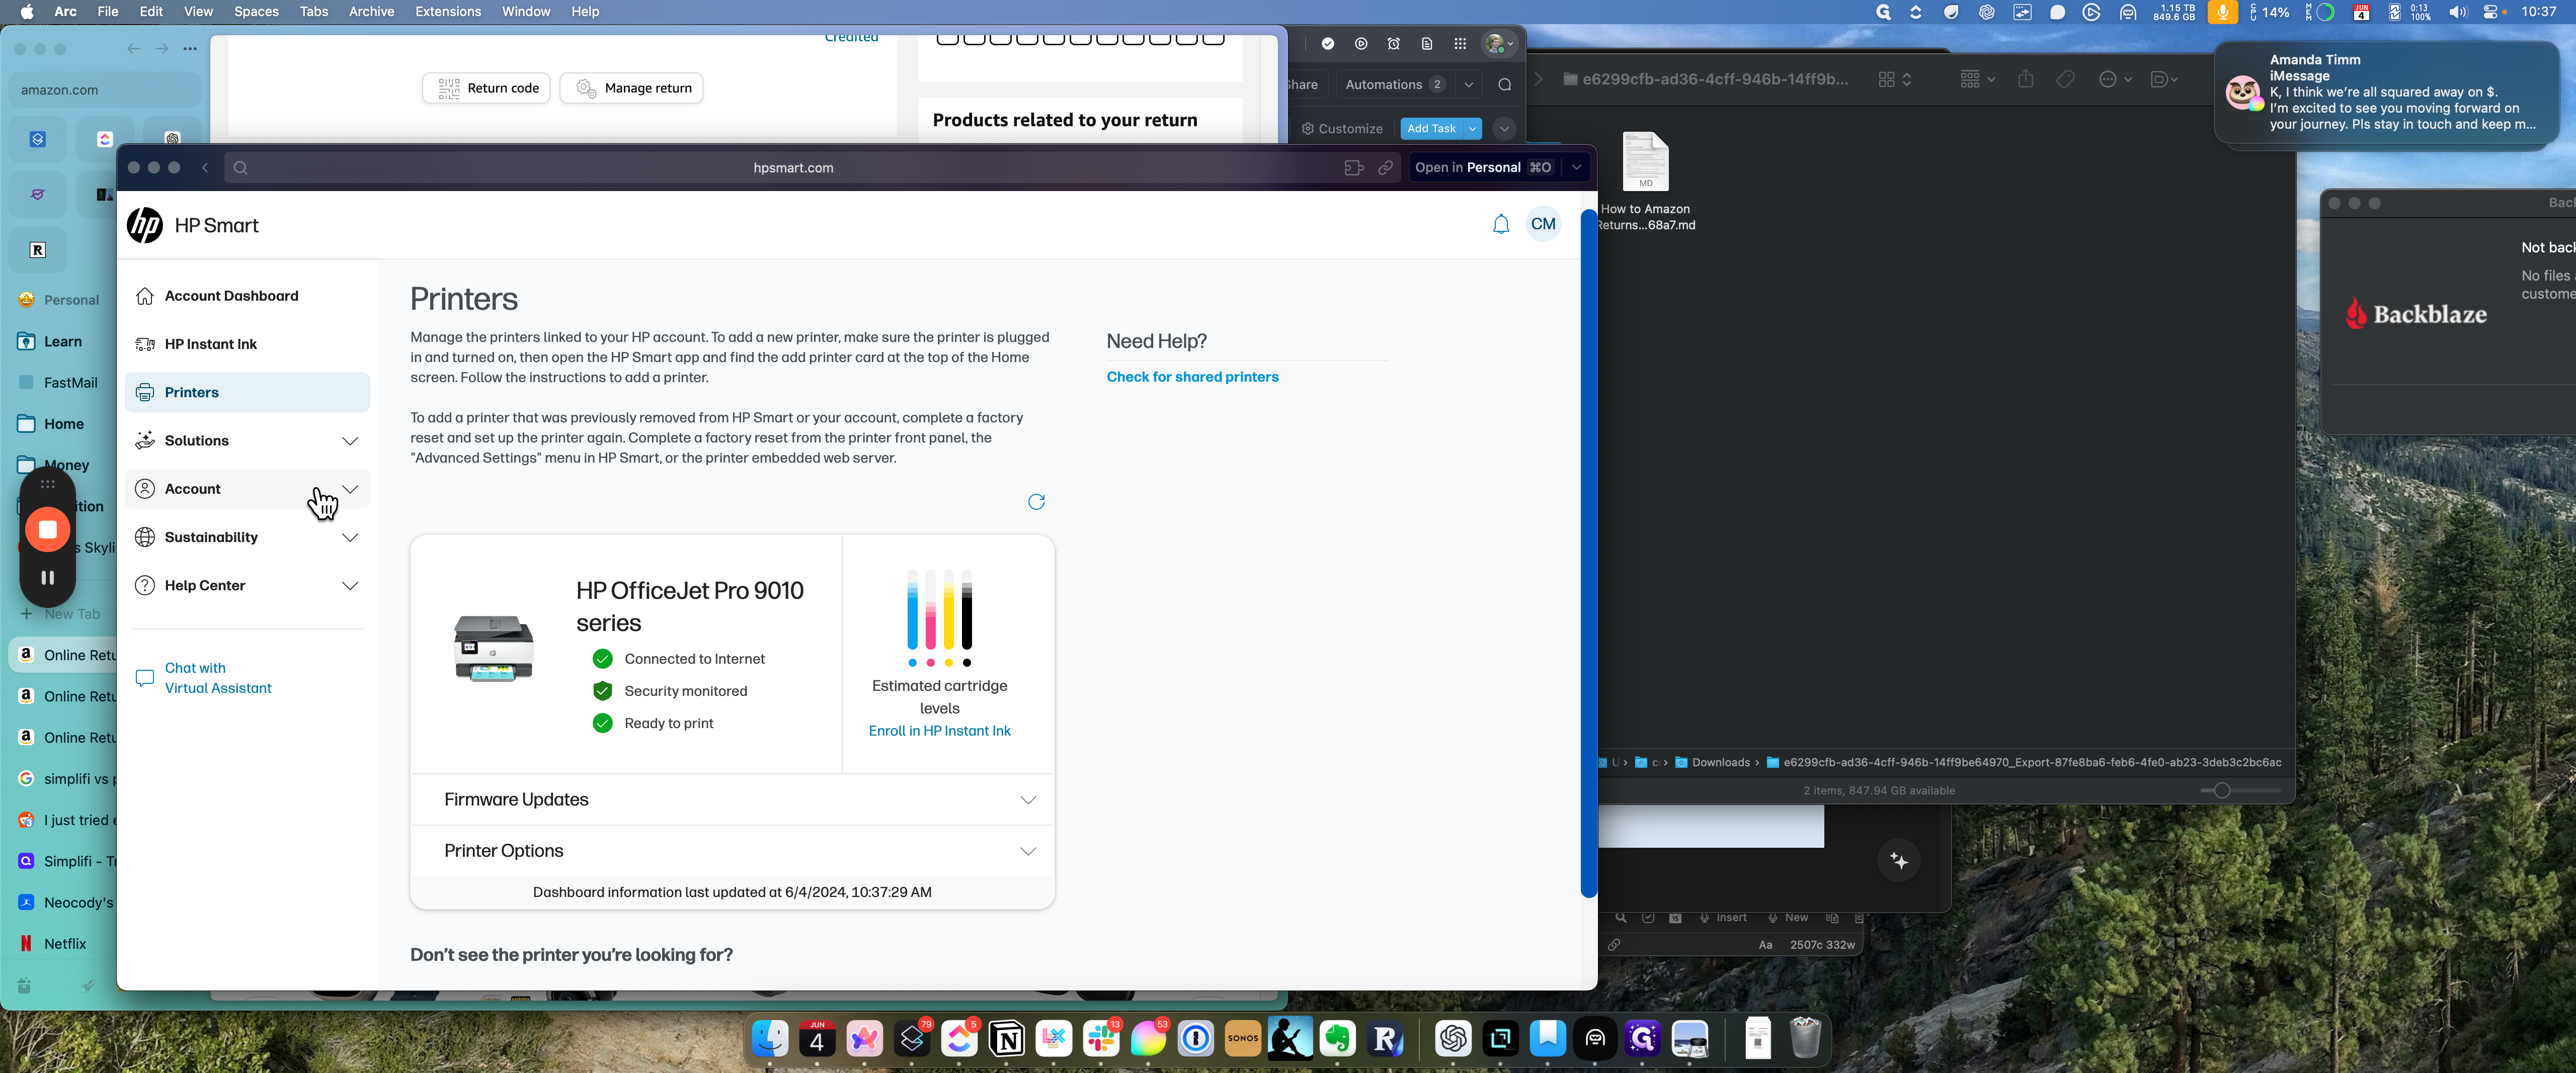The width and height of the screenshot is (2576, 1073).
Task: Click the chat bubble icon beside Virtual Assistant
Action: (x=145, y=678)
